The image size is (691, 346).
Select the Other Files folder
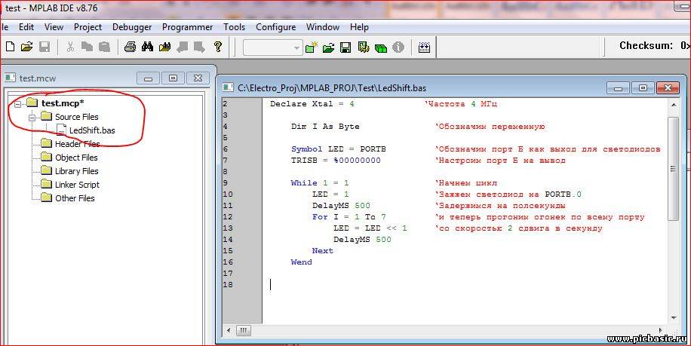point(75,198)
